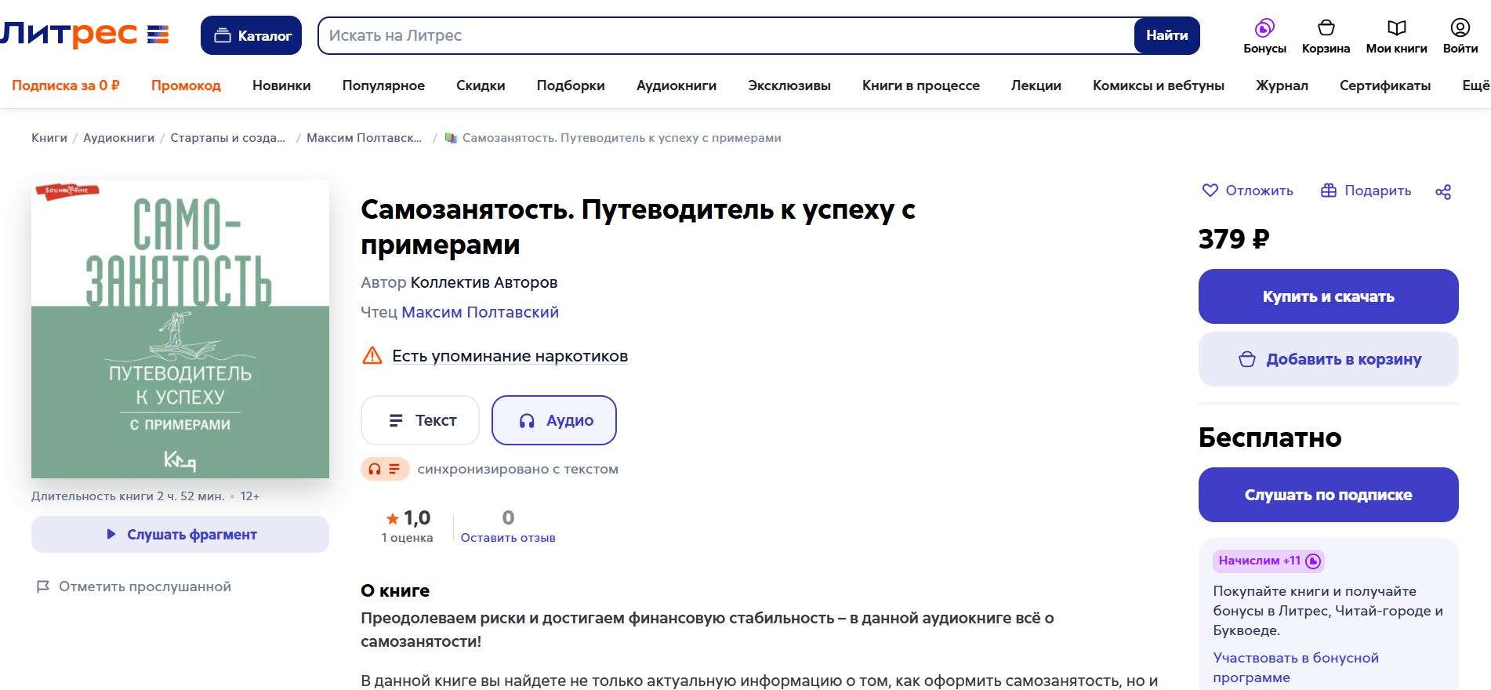Viewport: 1491px width, 690px height.
Task: Open the Литрес logo homepage
Action: point(85,34)
